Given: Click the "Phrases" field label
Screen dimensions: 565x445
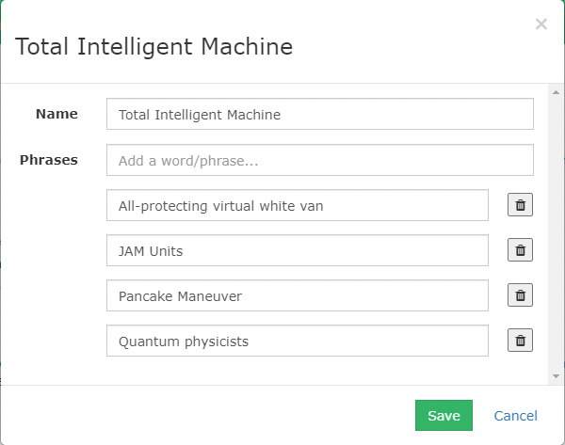Looking at the screenshot, I should point(49,160).
